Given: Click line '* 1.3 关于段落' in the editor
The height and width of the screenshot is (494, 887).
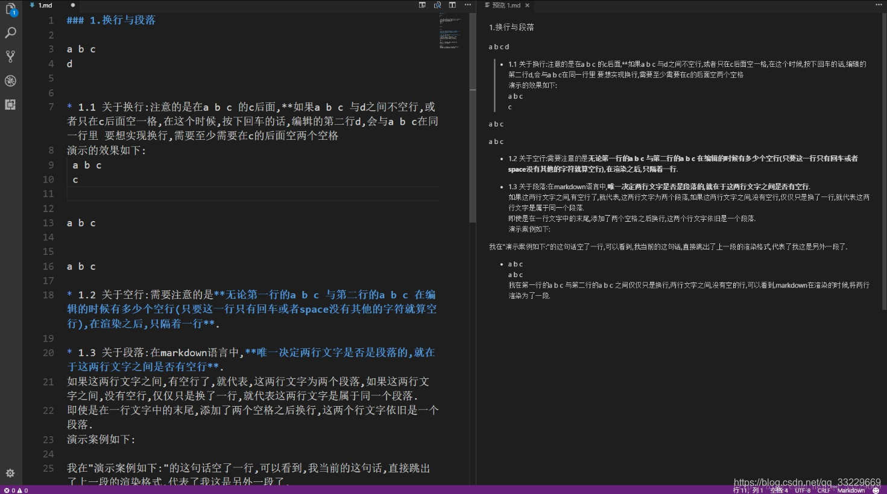Looking at the screenshot, I should pos(251,360).
